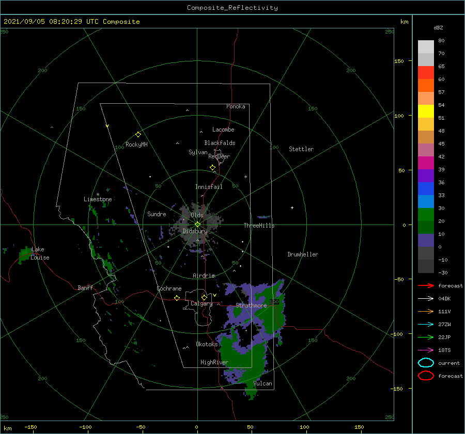Click the green echo blob near Lake Louise
Image resolution: width=465 pixels, height=434 pixels.
(x=25, y=254)
